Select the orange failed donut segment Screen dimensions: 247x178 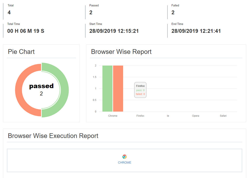click(19, 90)
